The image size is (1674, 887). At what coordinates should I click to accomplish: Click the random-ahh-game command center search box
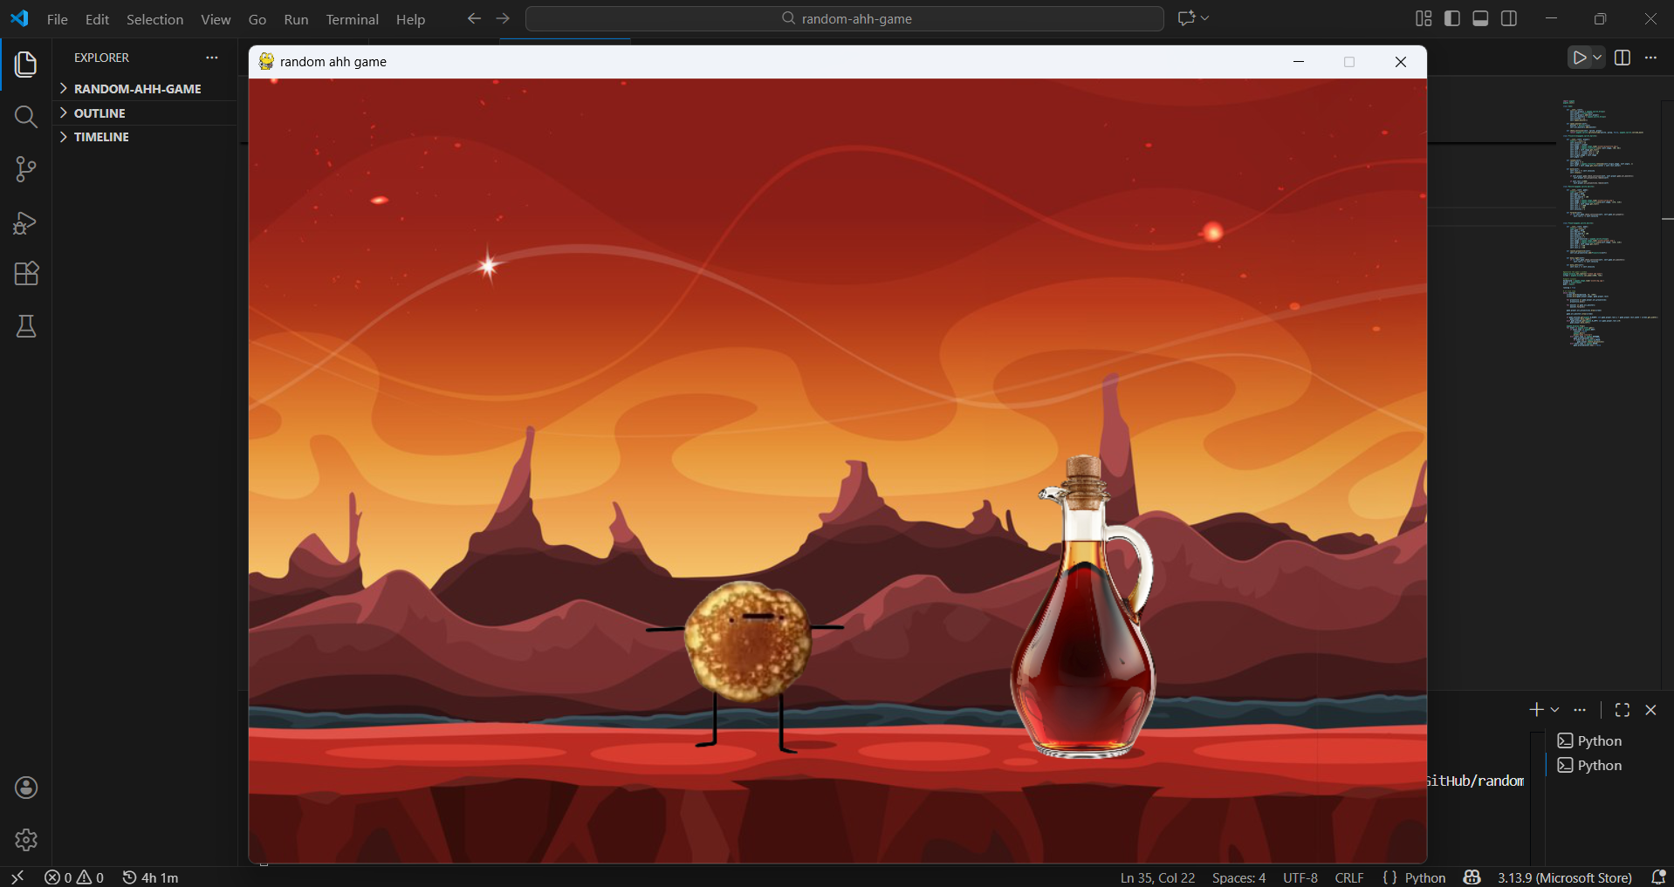tap(844, 18)
